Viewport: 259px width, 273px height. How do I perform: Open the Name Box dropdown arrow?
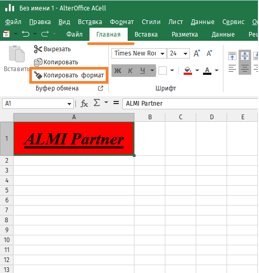pyautogui.click(x=69, y=104)
